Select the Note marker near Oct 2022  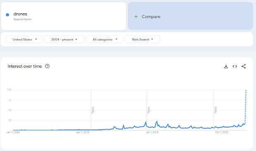tap(216, 110)
